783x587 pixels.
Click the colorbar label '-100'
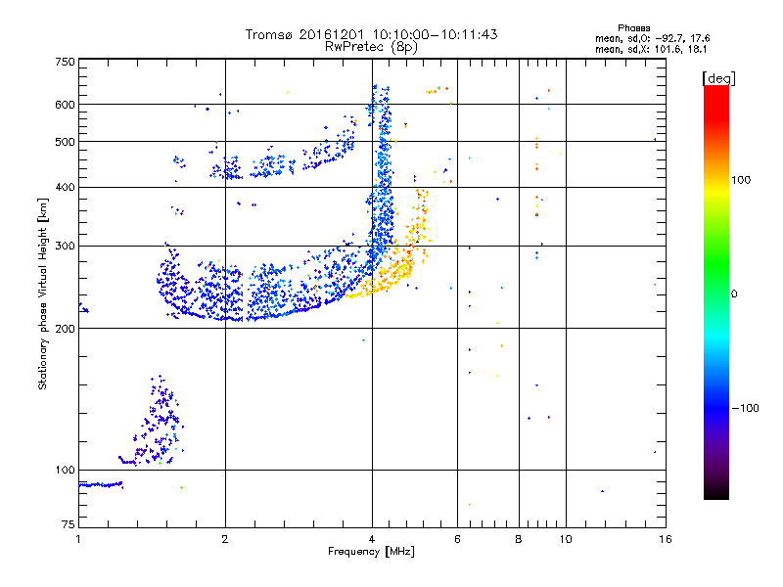[745, 408]
